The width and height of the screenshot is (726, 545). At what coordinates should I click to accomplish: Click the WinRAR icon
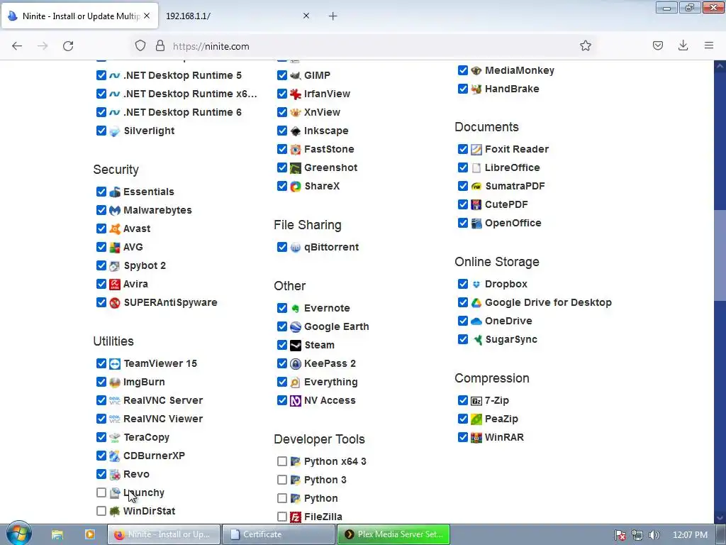tap(476, 437)
